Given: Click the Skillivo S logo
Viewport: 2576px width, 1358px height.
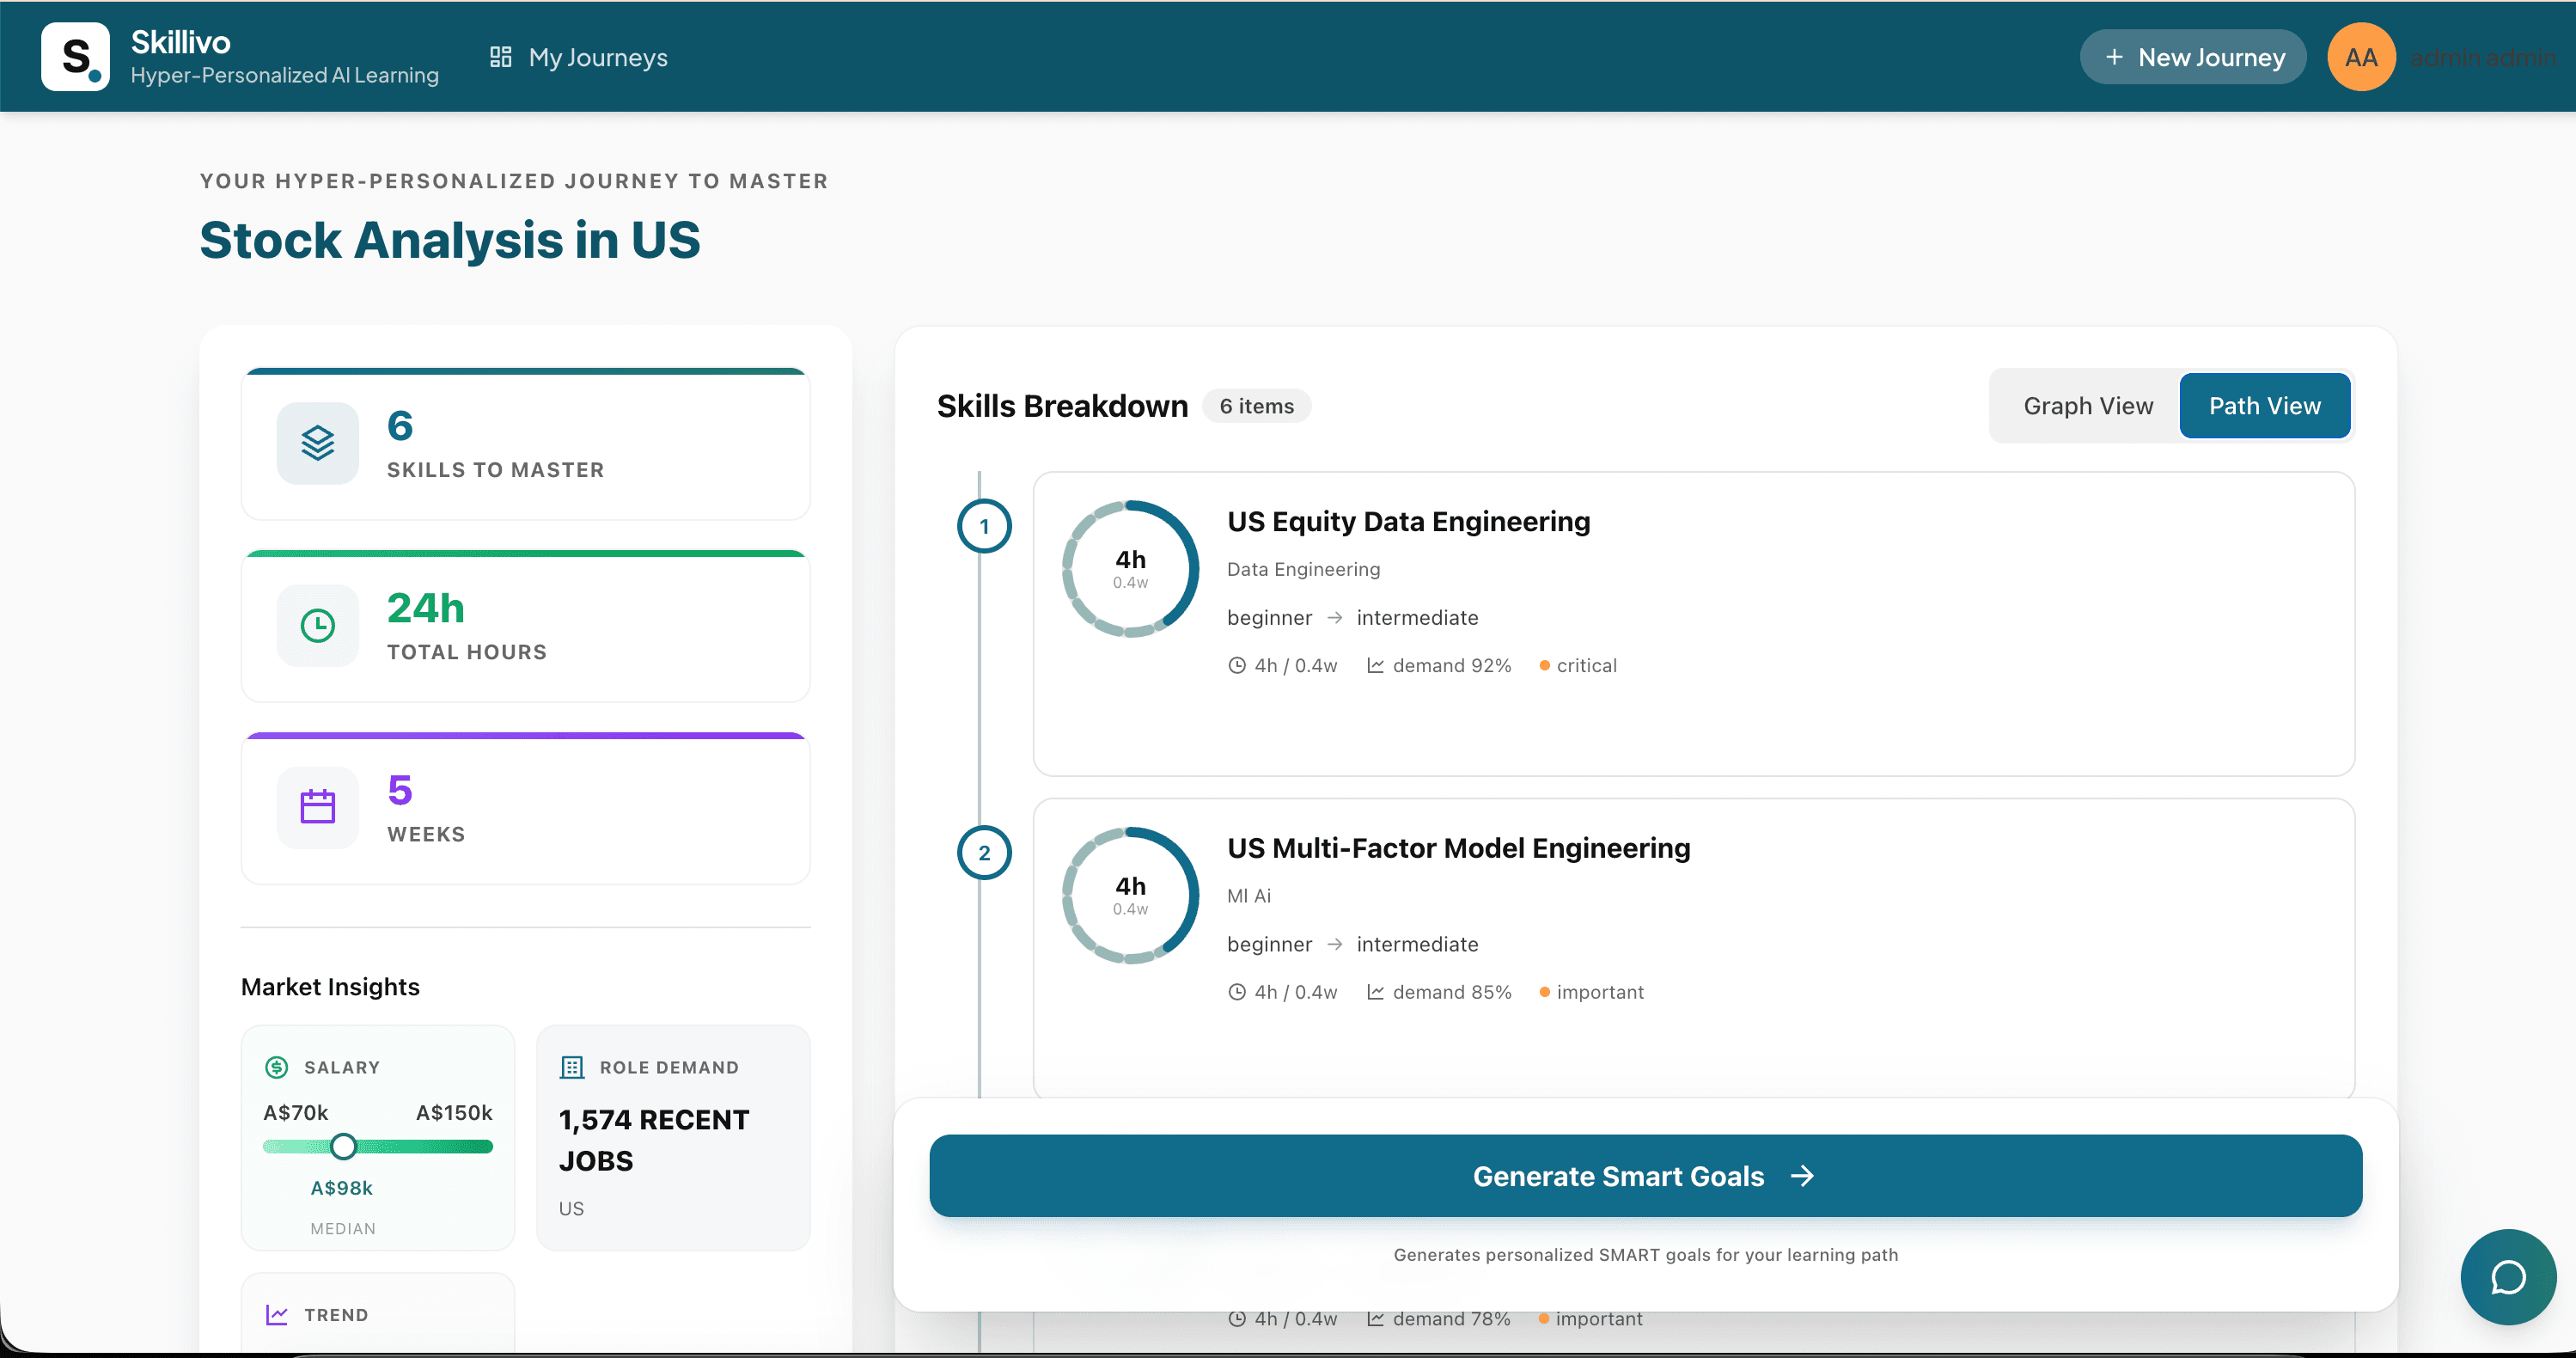Looking at the screenshot, I should click(x=75, y=57).
